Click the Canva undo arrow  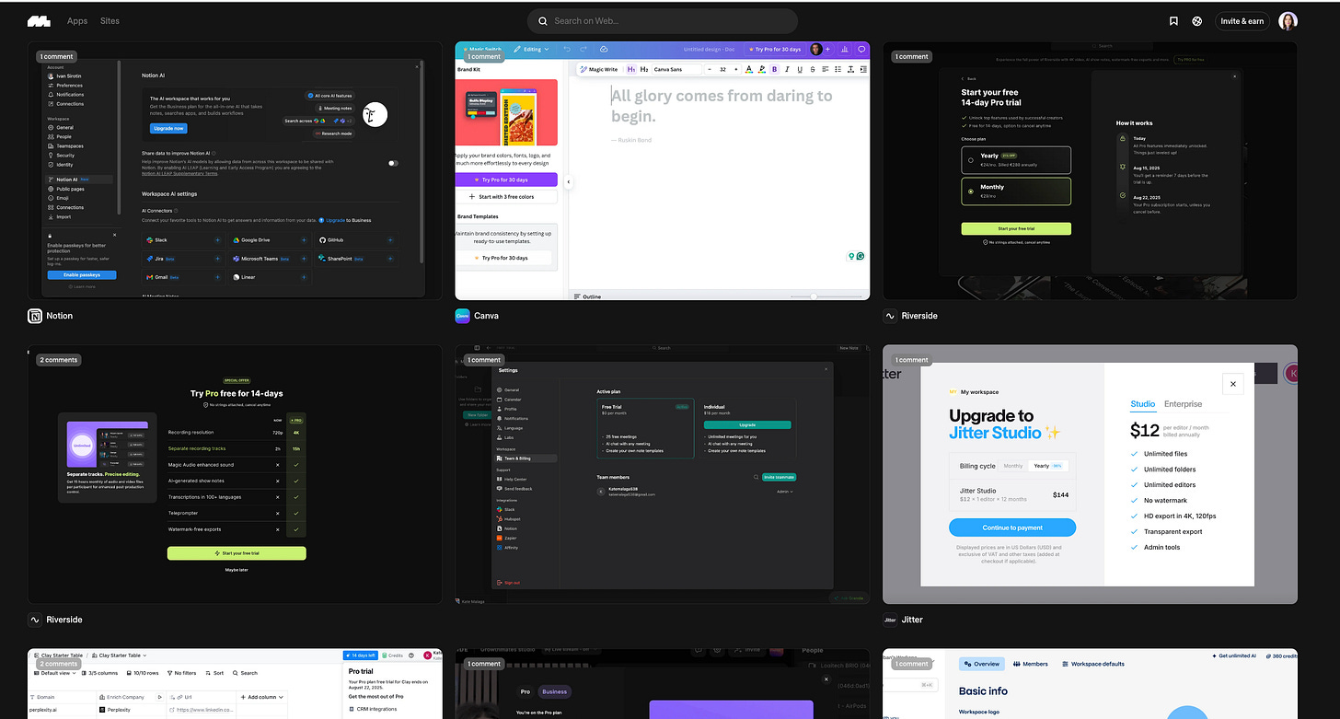[568, 49]
